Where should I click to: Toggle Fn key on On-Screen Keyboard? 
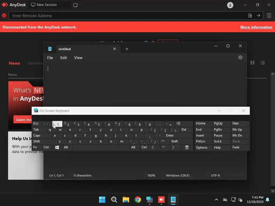pos(37,148)
